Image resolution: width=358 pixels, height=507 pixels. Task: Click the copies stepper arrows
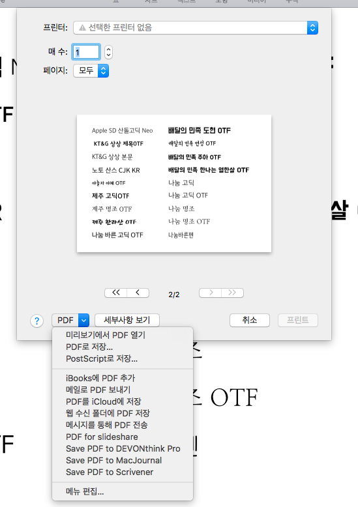pos(108,51)
